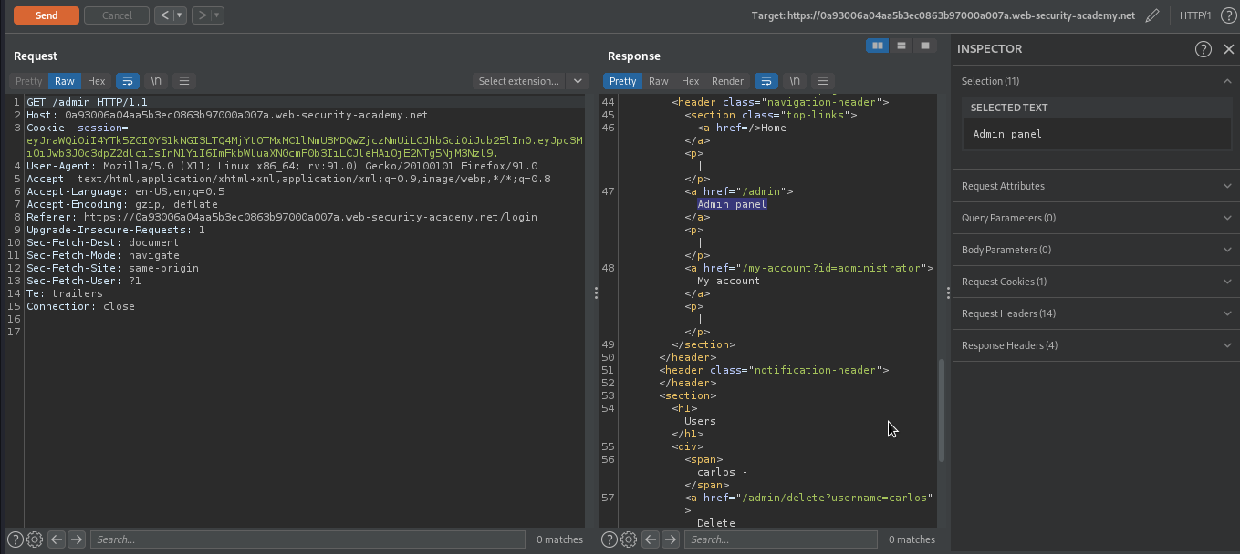Toggle non-printable characters in Request panel

coord(156,81)
